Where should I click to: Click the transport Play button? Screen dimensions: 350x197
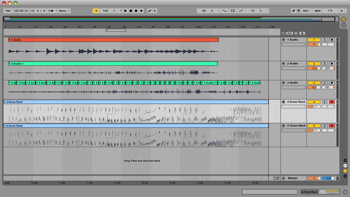click(126, 11)
